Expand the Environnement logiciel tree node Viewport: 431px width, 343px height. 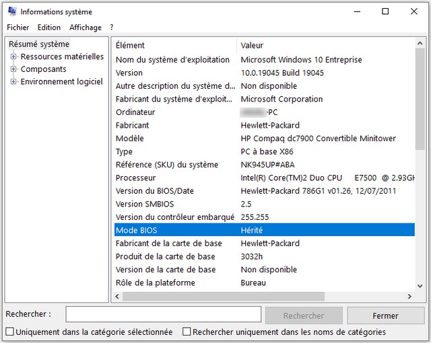[13, 82]
